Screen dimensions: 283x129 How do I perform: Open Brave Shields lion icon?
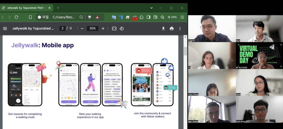pyautogui.click(x=90, y=17)
